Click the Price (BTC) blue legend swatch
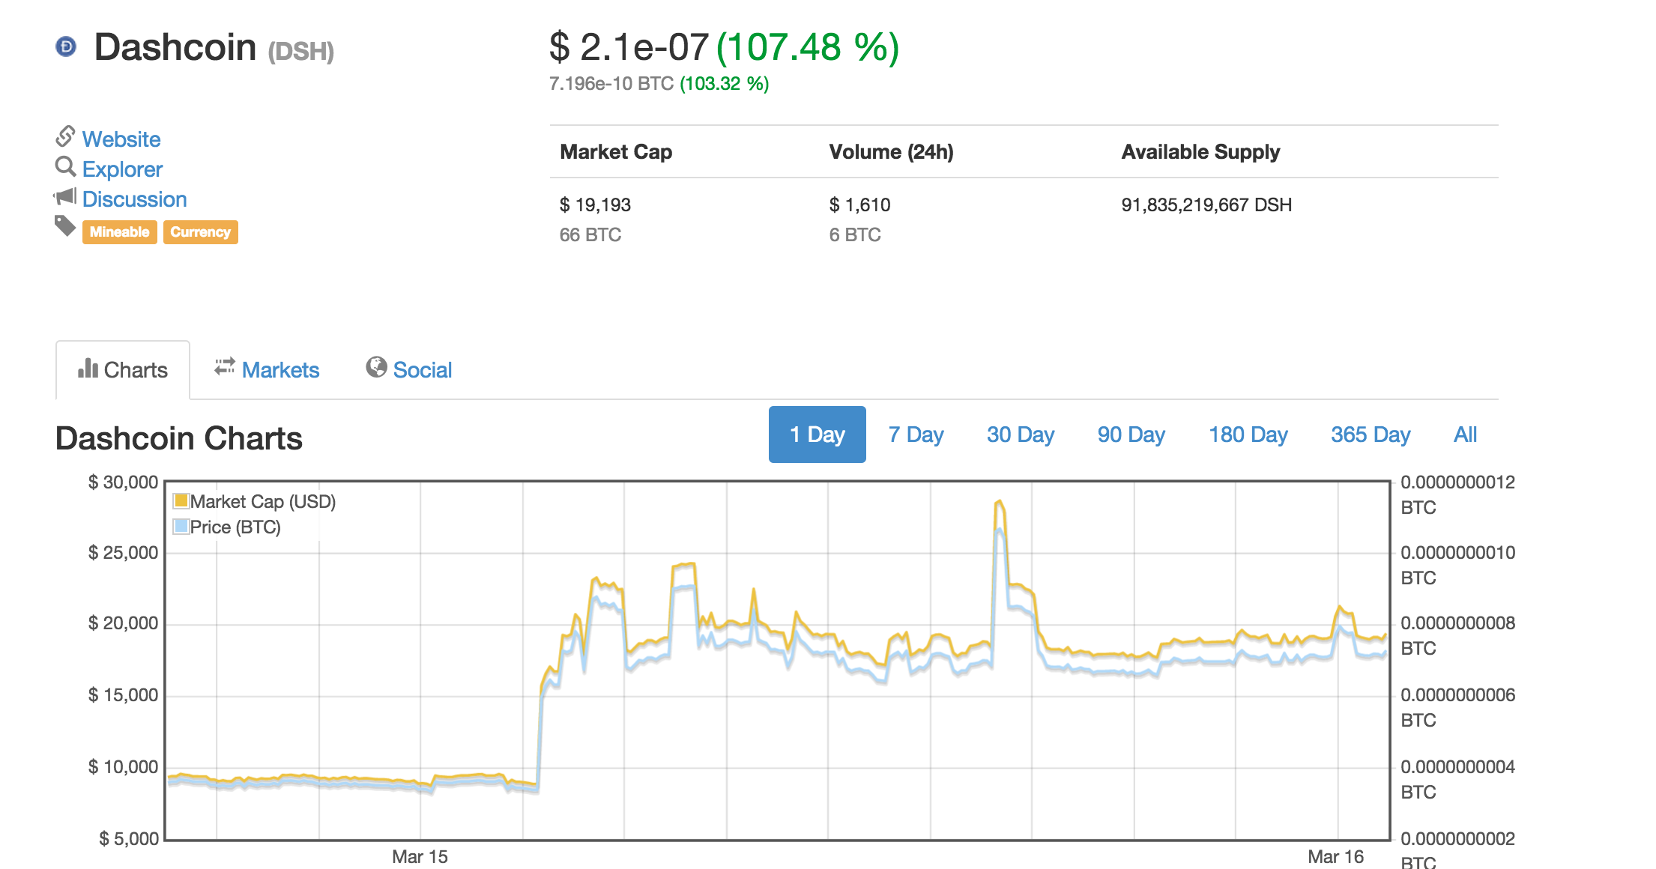Screen dimensions: 1656x869 181,526
